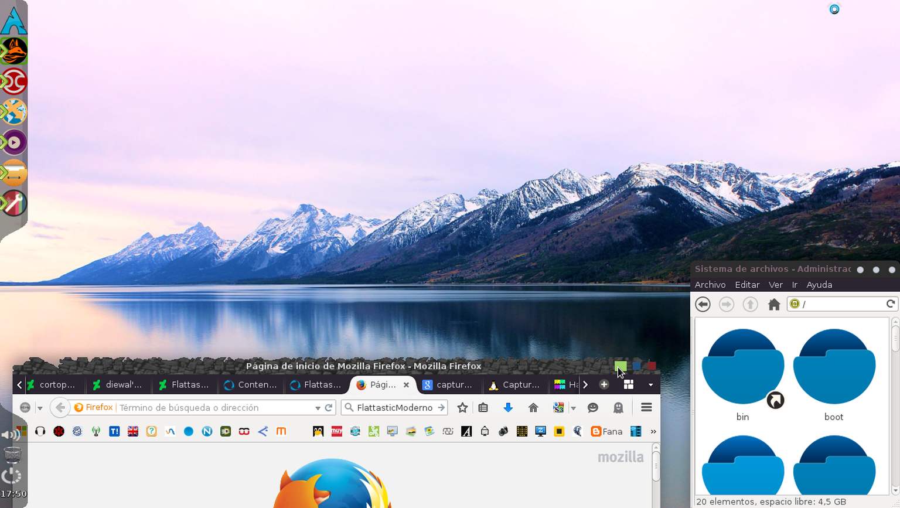Open the purple media player dock icon
900x508 pixels.
[x=13, y=142]
